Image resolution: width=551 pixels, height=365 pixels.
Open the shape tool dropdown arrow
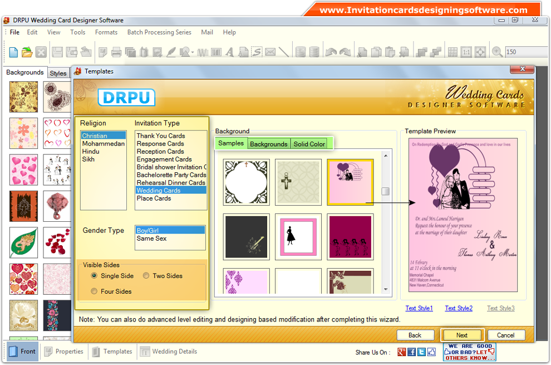(193, 52)
